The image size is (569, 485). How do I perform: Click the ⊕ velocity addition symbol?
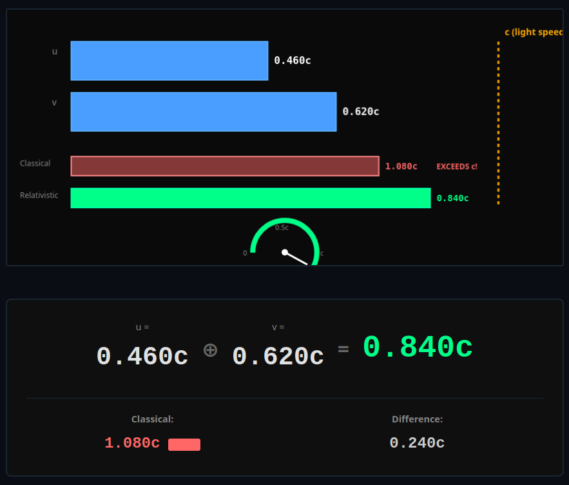pyautogui.click(x=211, y=350)
